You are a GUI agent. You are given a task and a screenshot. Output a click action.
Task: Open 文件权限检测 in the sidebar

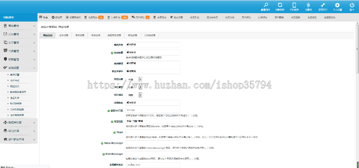point(17,109)
